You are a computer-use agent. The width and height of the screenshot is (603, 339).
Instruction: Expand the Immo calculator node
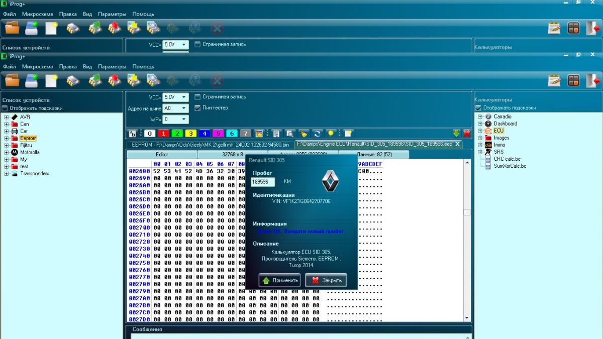pos(480,145)
